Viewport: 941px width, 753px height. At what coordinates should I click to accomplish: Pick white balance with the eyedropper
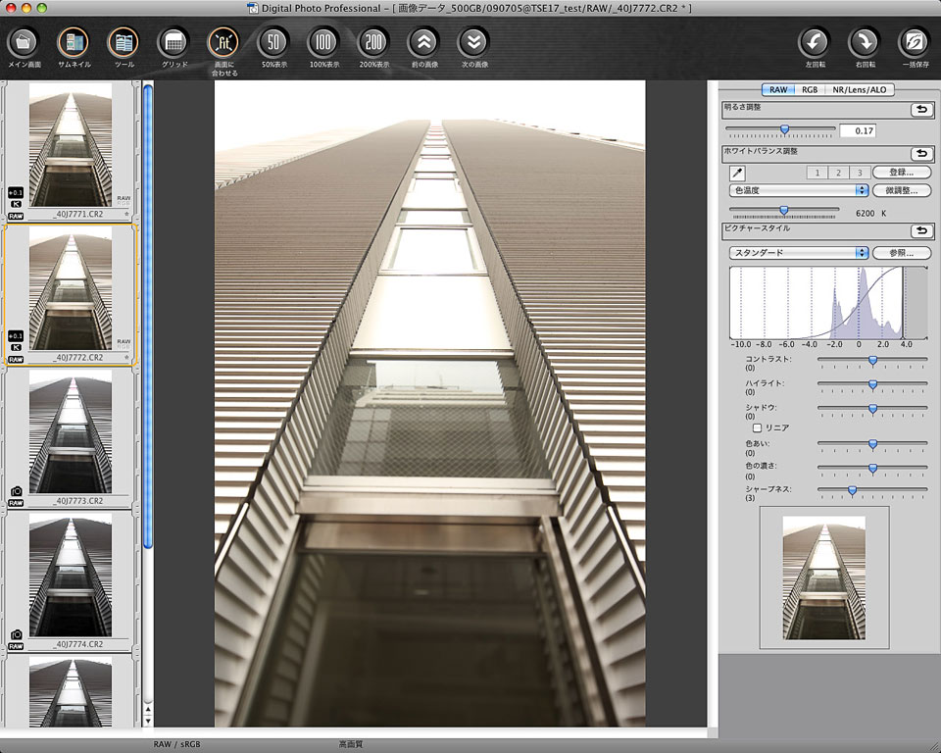tap(737, 173)
